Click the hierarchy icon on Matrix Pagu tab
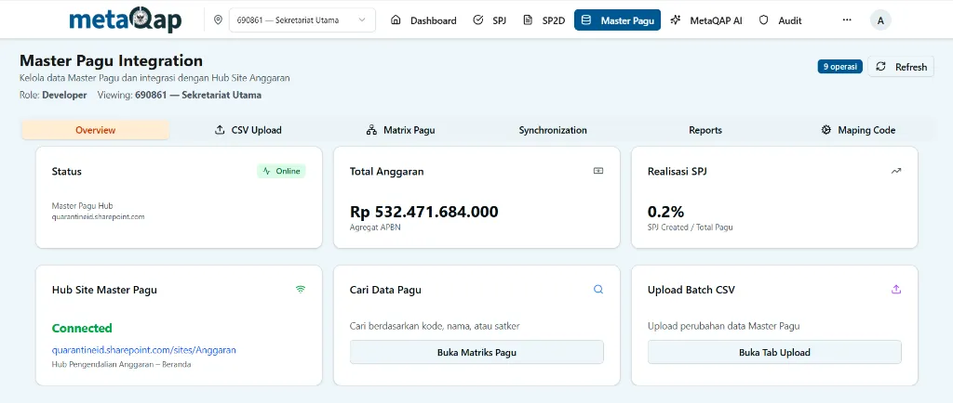Viewport: 953px width, 403px height. (371, 130)
